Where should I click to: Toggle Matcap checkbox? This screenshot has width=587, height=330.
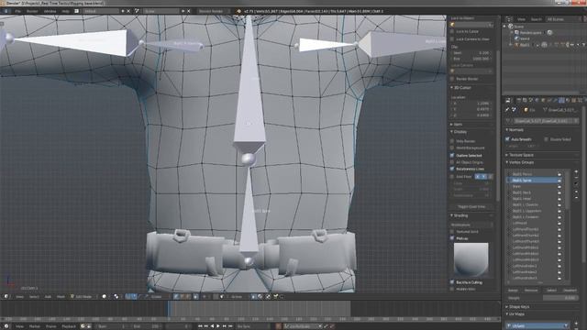coord(452,238)
